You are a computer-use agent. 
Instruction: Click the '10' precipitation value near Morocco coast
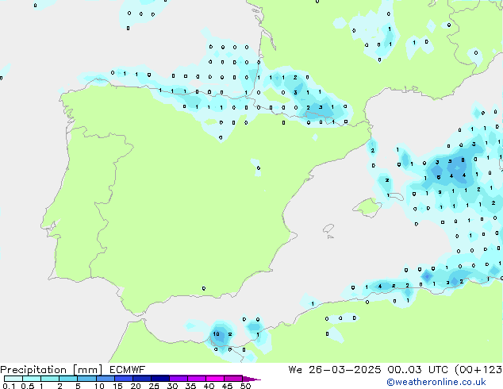[217, 333]
